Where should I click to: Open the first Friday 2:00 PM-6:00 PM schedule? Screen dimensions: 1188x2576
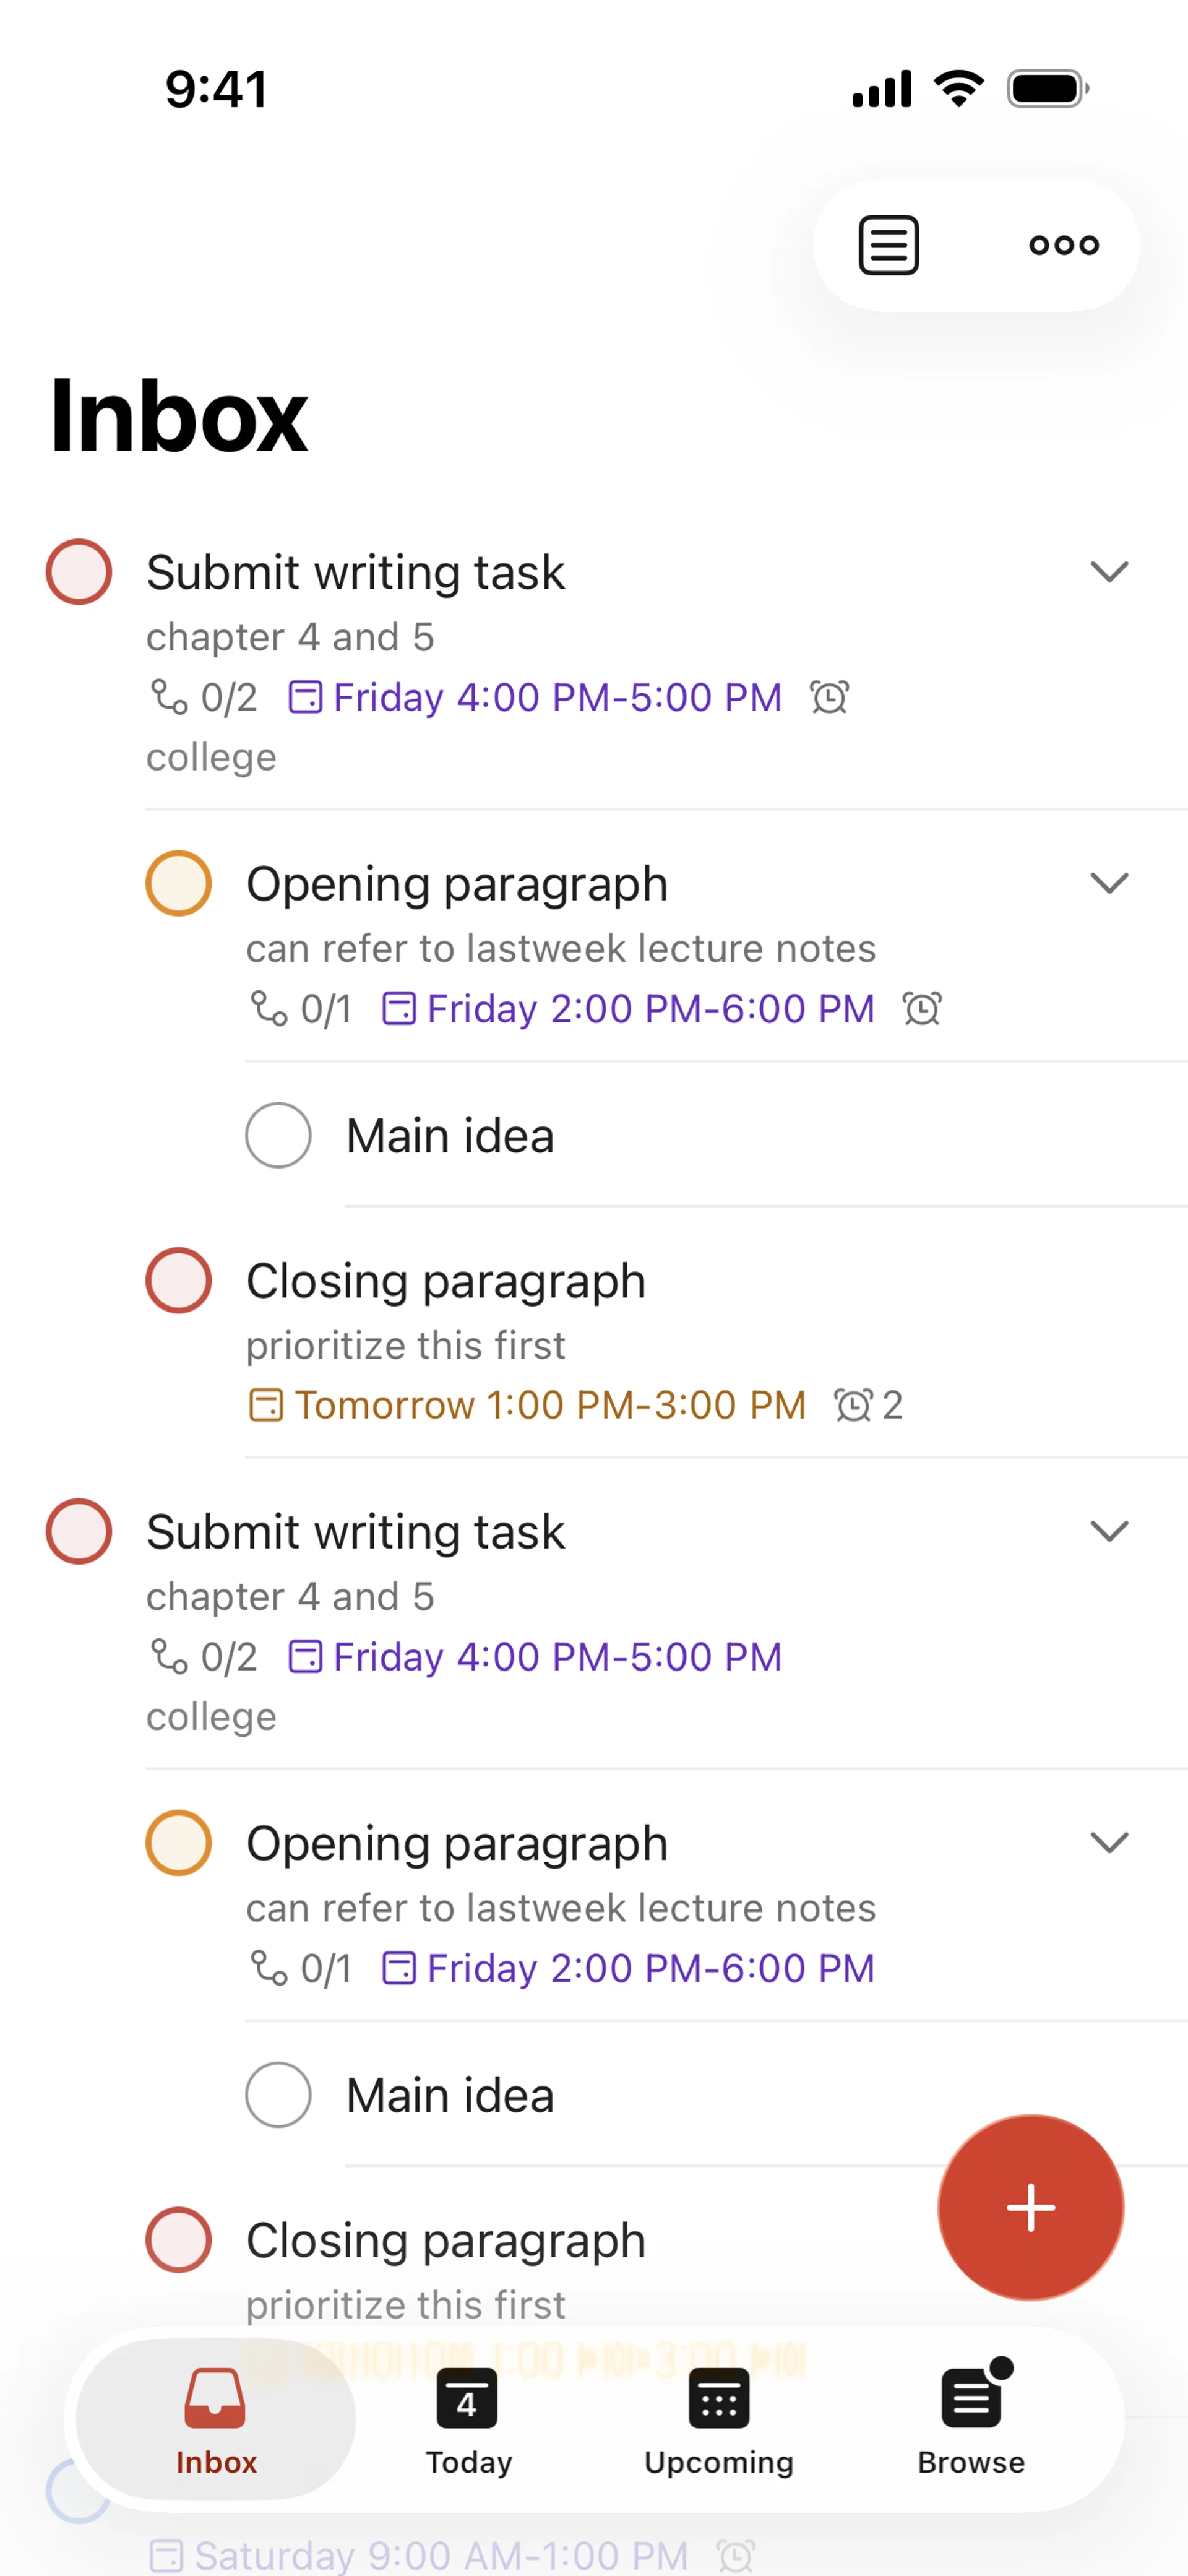pyautogui.click(x=649, y=1008)
